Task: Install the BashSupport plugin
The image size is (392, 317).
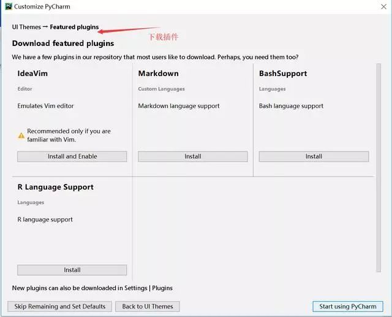Action: pyautogui.click(x=314, y=156)
